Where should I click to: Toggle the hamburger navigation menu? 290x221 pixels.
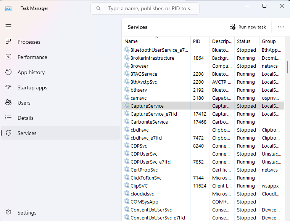point(8,26)
